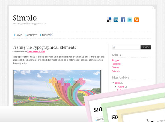Open the Tutorials label
Screen dimensions: 165x122
pyautogui.click(x=116, y=71)
